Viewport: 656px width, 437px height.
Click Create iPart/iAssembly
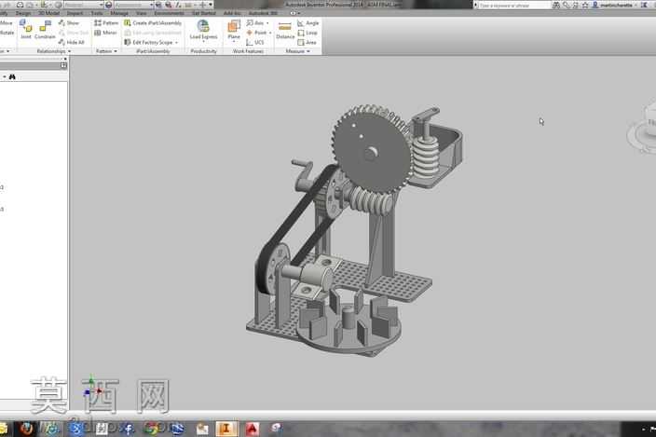[153, 23]
